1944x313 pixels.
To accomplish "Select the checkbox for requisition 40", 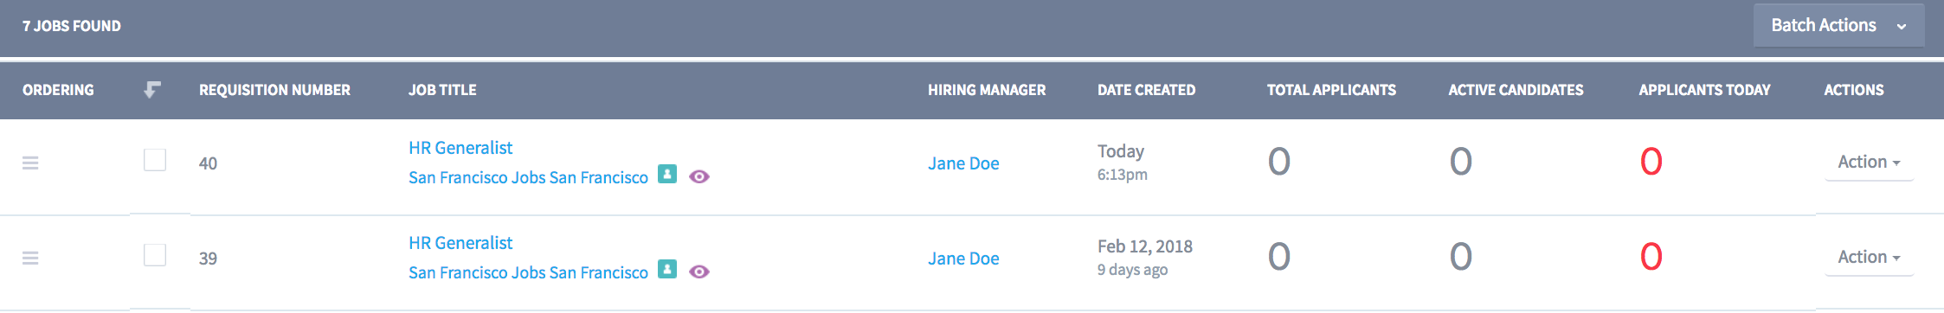I will coord(155,160).
